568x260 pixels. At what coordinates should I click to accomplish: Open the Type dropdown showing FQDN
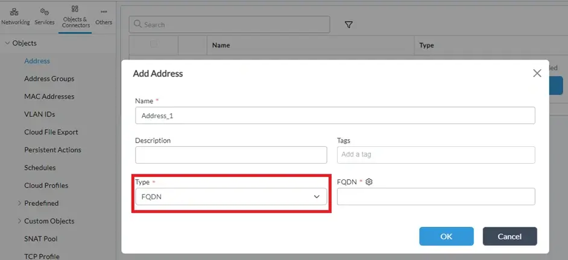pyautogui.click(x=231, y=197)
